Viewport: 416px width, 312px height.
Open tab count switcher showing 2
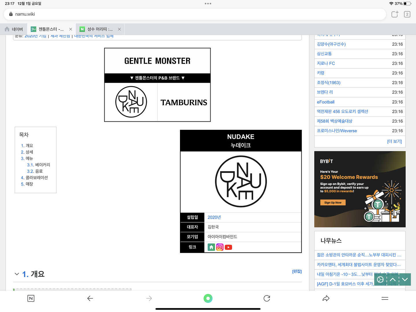point(407,14)
